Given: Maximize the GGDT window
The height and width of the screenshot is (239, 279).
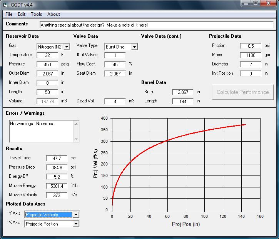Looking at the screenshot, I should (255, 3).
